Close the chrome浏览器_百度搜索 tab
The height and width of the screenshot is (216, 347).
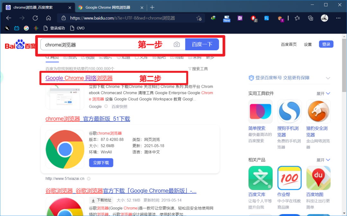(70, 7)
